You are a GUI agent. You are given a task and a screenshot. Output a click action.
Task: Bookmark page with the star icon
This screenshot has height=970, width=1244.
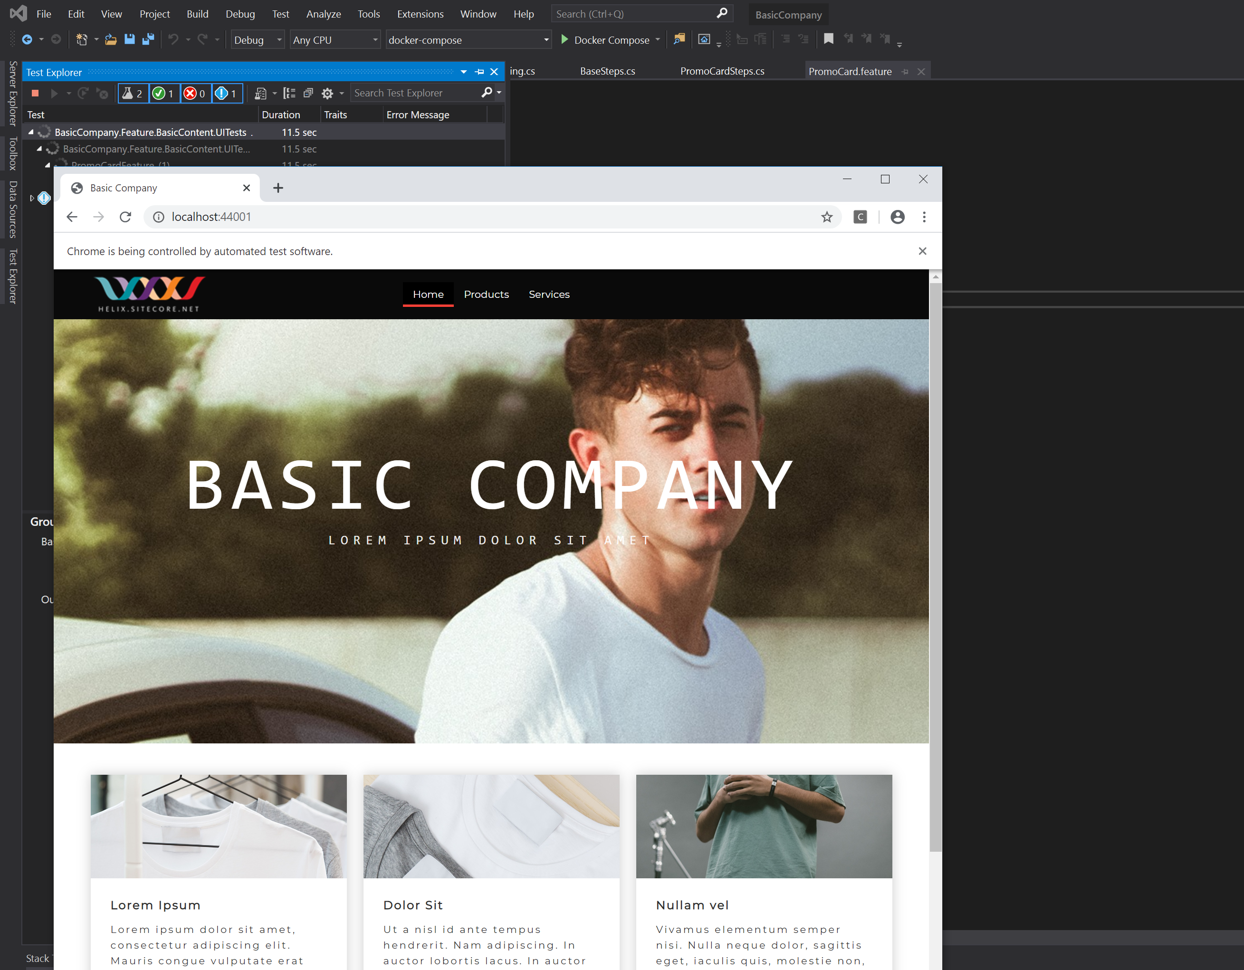[826, 217]
